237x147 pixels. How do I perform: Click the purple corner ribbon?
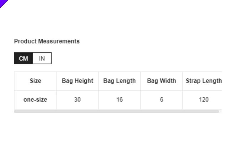click(x=3, y=3)
